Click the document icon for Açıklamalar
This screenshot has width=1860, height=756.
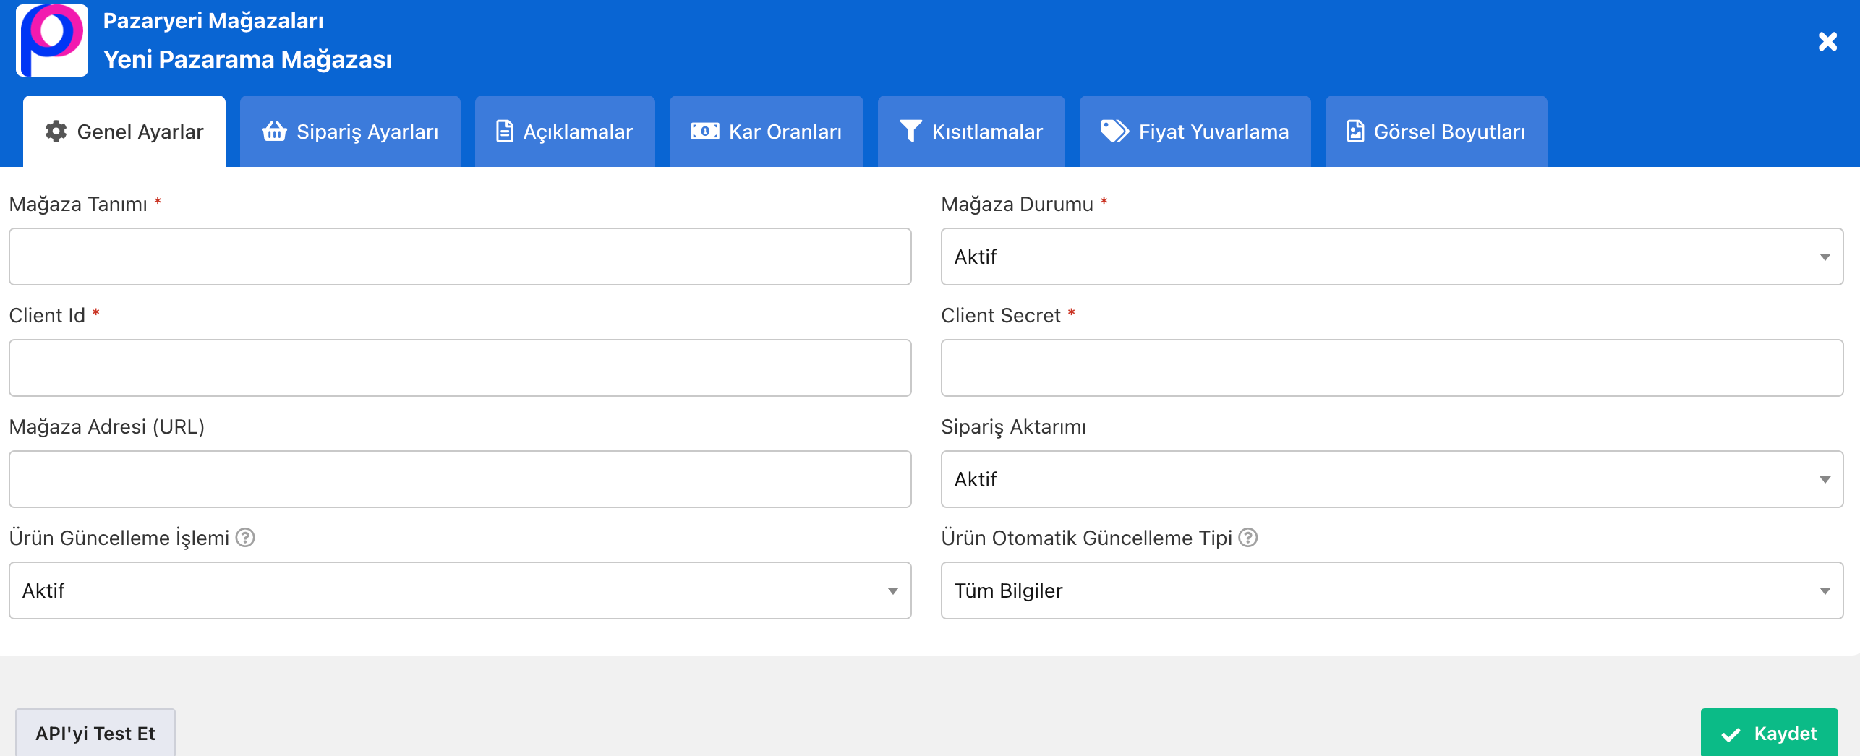[504, 132]
